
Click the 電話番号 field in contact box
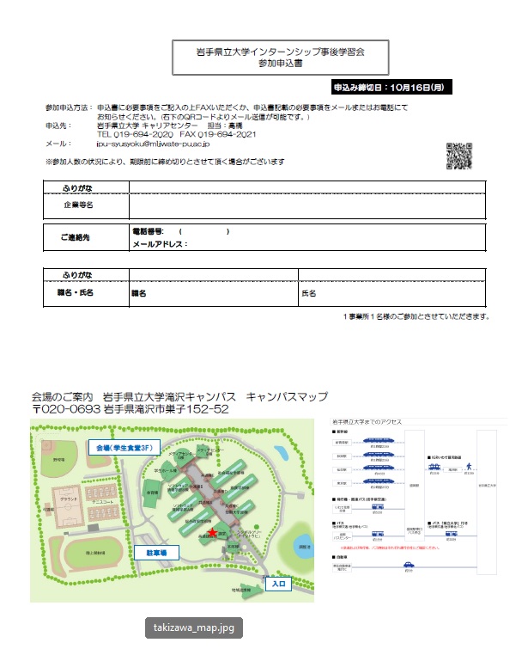pyautogui.click(x=181, y=231)
